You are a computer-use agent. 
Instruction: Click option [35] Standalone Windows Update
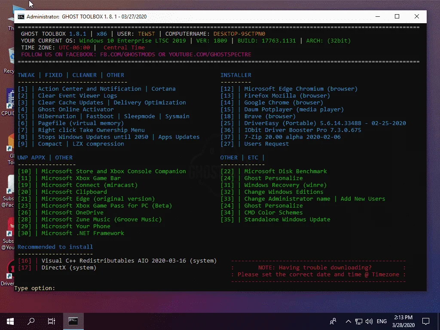point(275,220)
